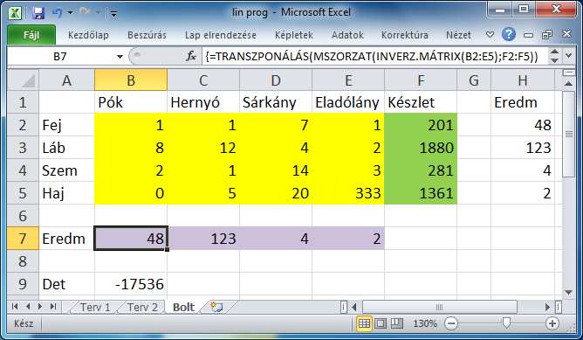
Task: Select the green cell with 1880
Action: click(x=421, y=148)
